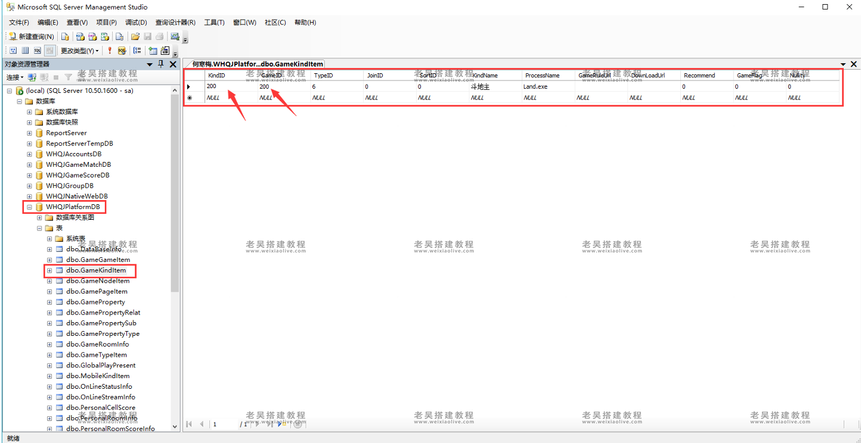
Task: Click the Verify SQL syntax icon
Action: click(122, 51)
